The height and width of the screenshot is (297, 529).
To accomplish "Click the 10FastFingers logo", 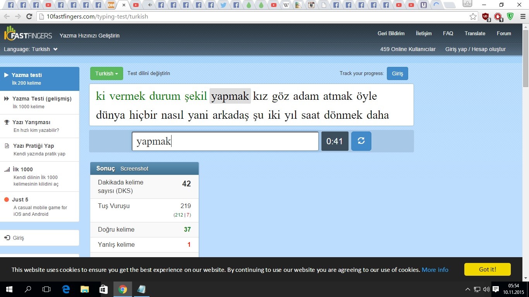I will (28, 34).
